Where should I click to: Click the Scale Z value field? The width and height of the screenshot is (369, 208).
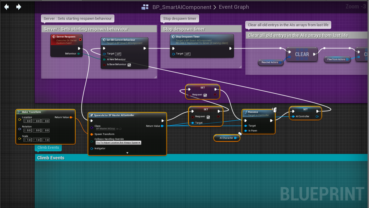(45, 140)
